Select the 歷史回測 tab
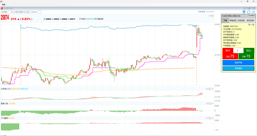This screenshot has width=257, height=136. [x=250, y=21]
